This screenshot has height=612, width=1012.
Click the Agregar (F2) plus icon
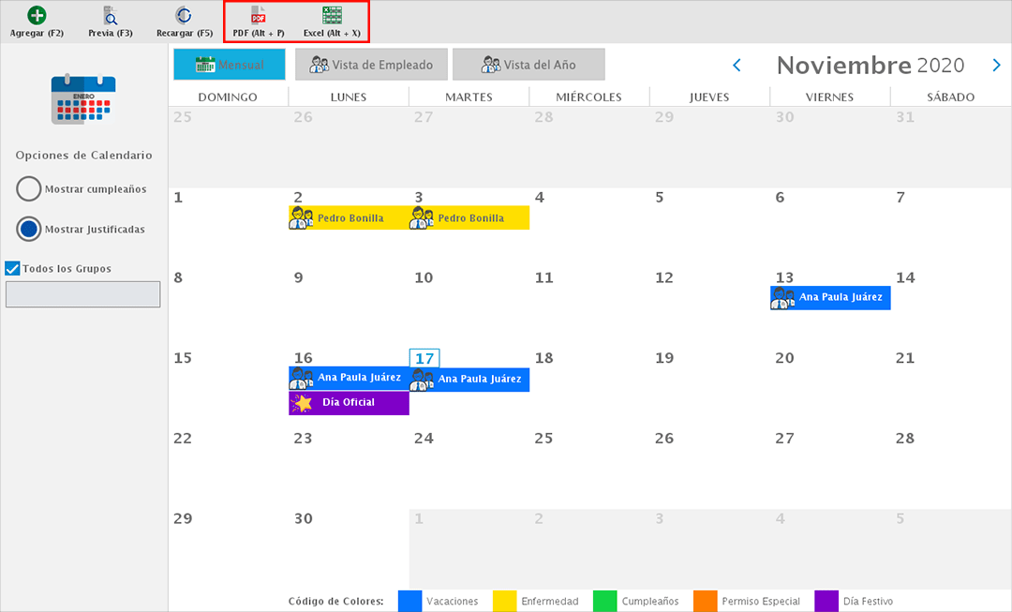pos(37,15)
